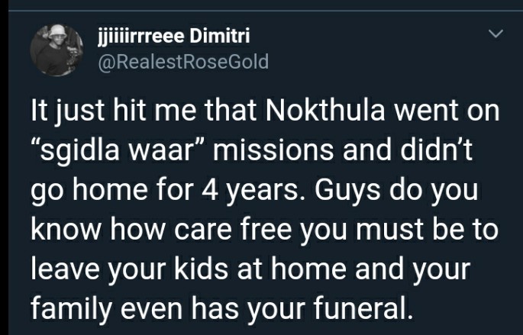Click the words "went on" after Nokthula
Image resolution: width=523 pixels, height=335 pixels.
tap(447, 111)
